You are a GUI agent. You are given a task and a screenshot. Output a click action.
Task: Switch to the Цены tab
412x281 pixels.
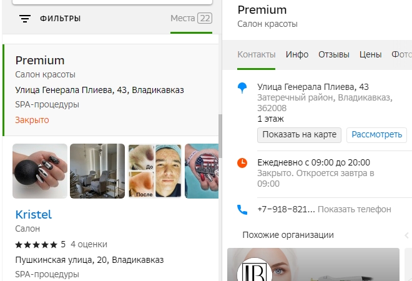point(370,54)
